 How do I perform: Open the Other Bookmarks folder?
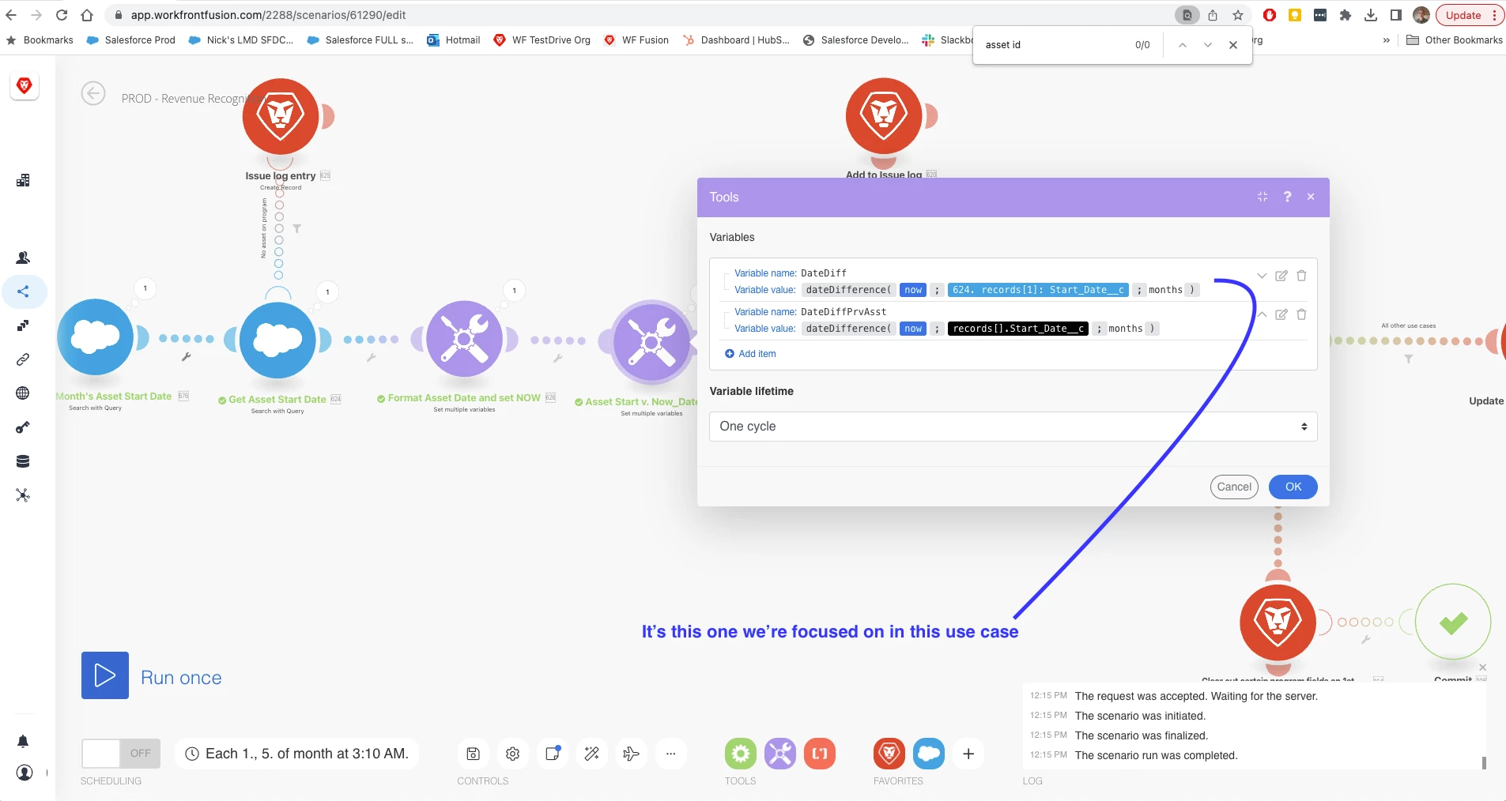(1455, 40)
